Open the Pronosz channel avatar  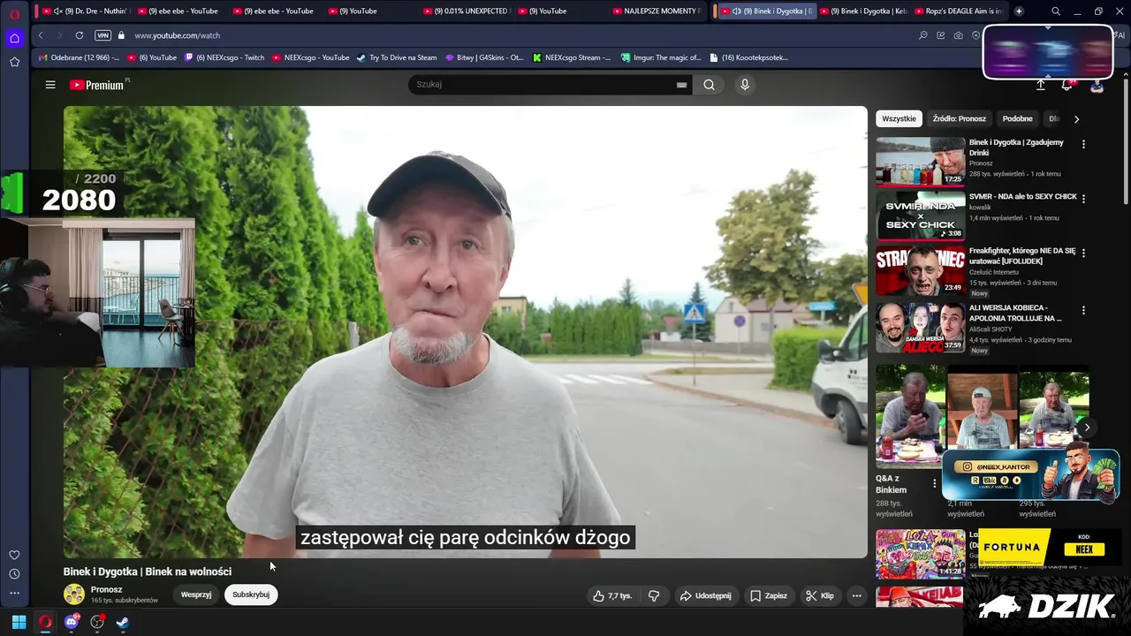click(x=74, y=594)
